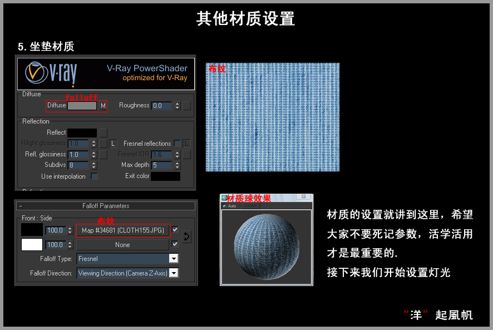493x330 pixels.
Task: Close the material preview window
Action: (303, 196)
